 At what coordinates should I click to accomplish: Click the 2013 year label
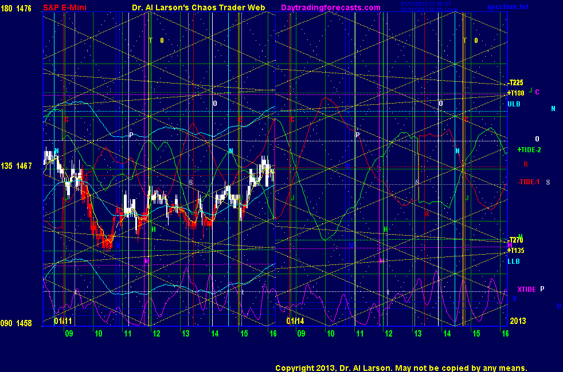coord(518,320)
